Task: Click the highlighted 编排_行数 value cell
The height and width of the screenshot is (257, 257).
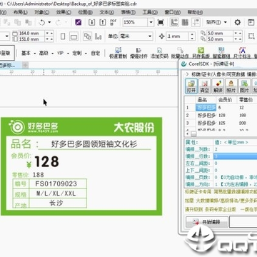Action: 235,156
